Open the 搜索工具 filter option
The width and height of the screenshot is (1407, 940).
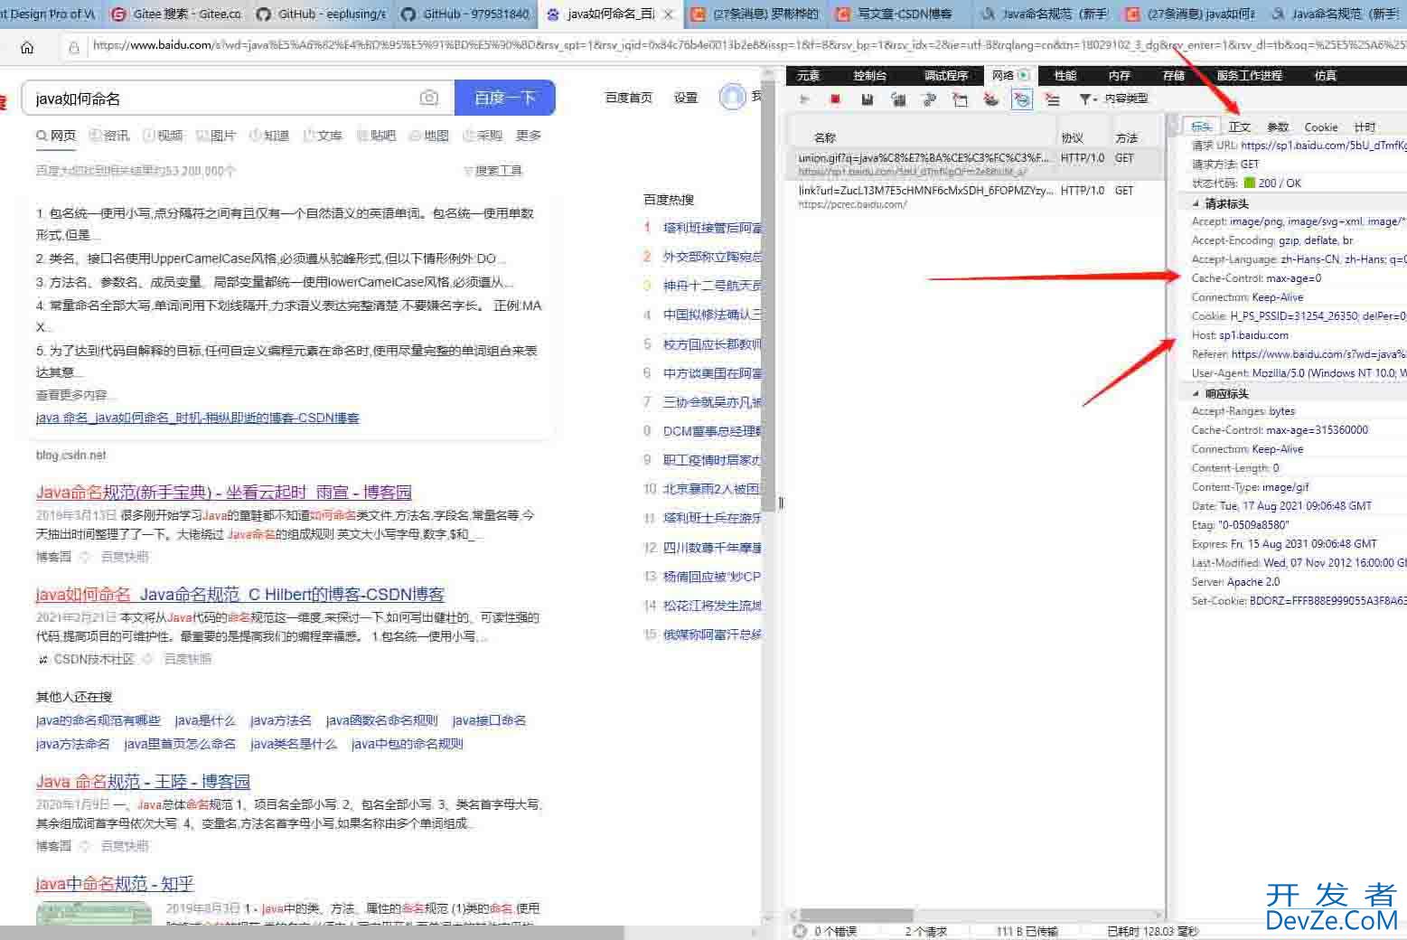(x=493, y=171)
